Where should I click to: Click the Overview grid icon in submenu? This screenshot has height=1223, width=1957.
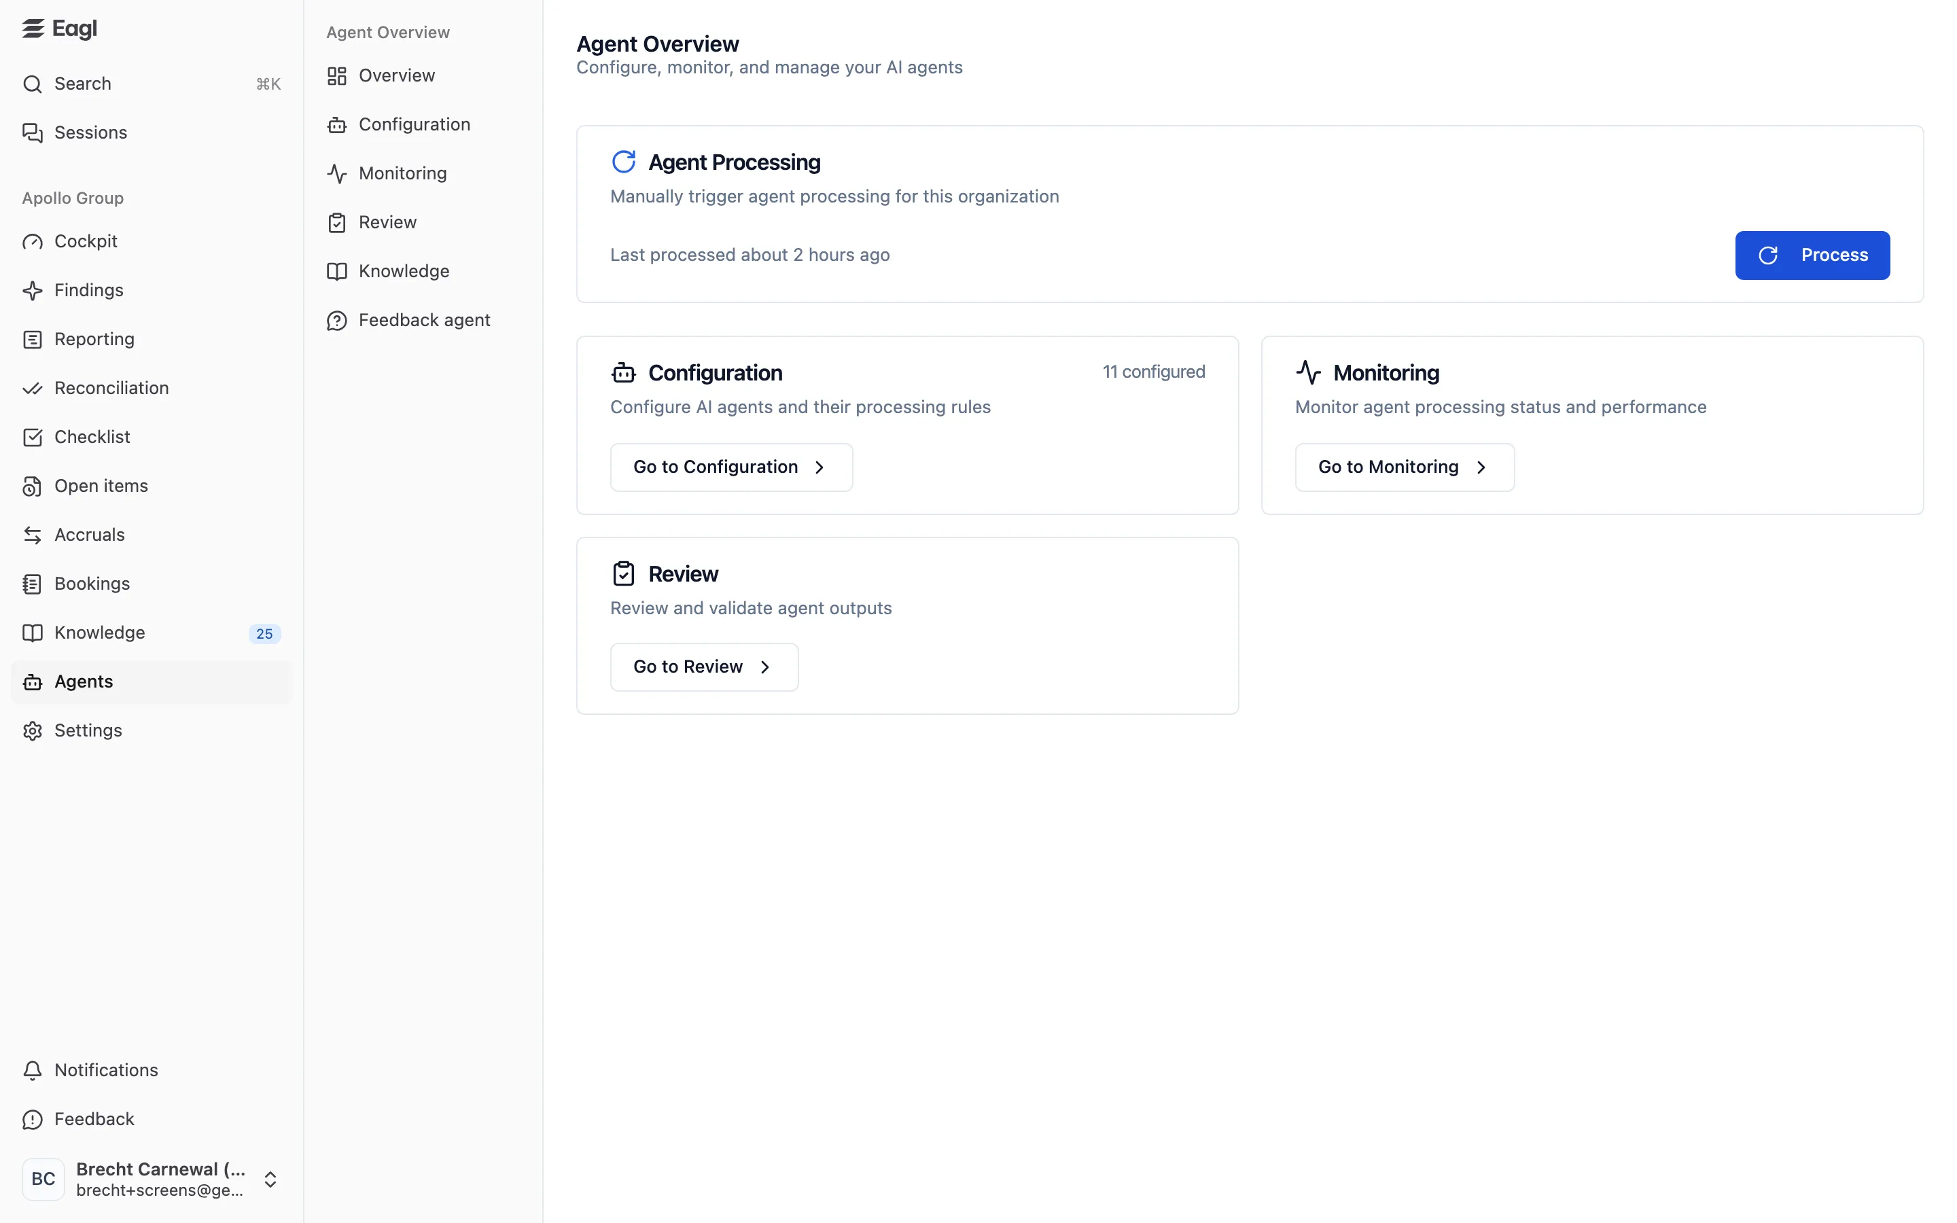tap(336, 76)
